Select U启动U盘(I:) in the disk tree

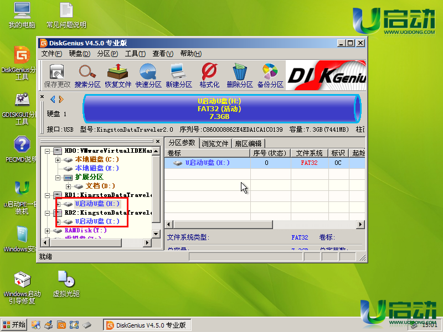tap(97, 221)
